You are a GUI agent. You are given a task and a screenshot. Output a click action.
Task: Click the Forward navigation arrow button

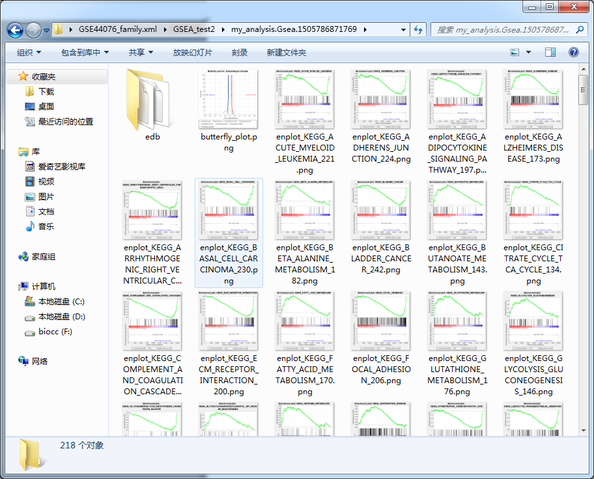pyautogui.click(x=34, y=30)
